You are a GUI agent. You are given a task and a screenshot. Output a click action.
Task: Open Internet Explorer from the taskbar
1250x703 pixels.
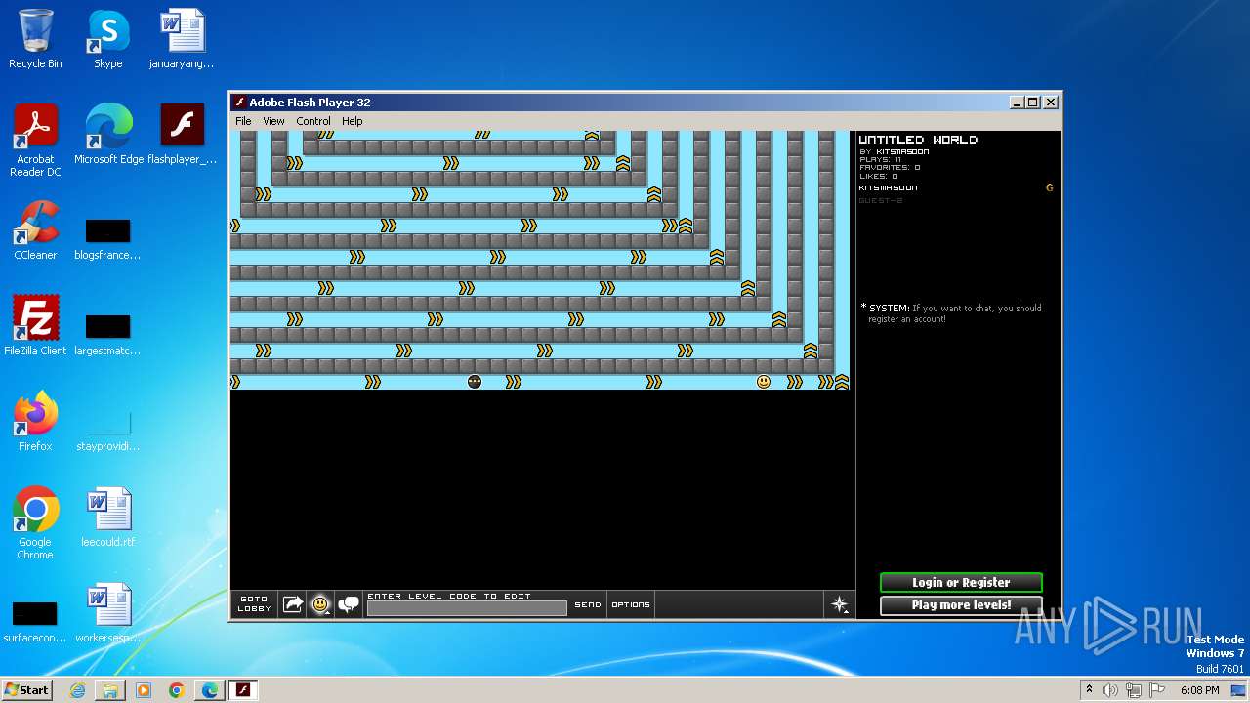click(x=77, y=690)
